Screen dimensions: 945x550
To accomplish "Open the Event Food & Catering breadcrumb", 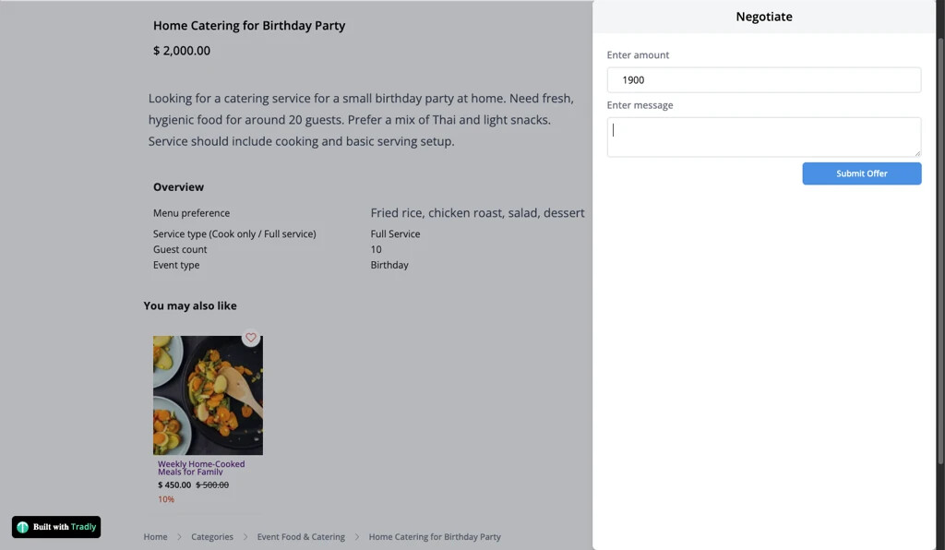I will (301, 537).
